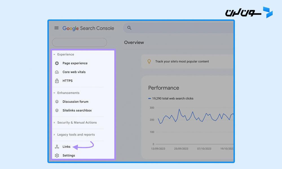The image size is (282, 169).
Task: Open the HTTPS report
Action: (68, 81)
